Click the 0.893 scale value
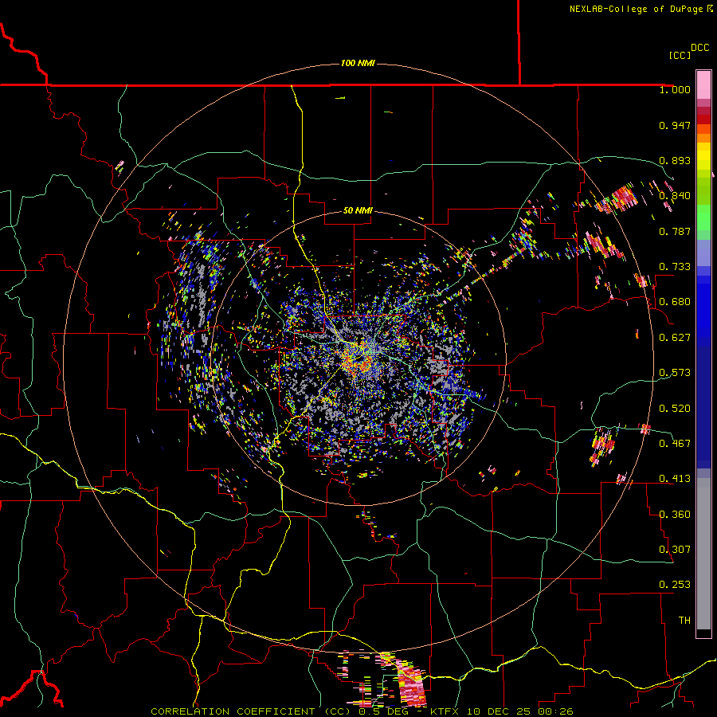717x717 pixels. click(675, 160)
